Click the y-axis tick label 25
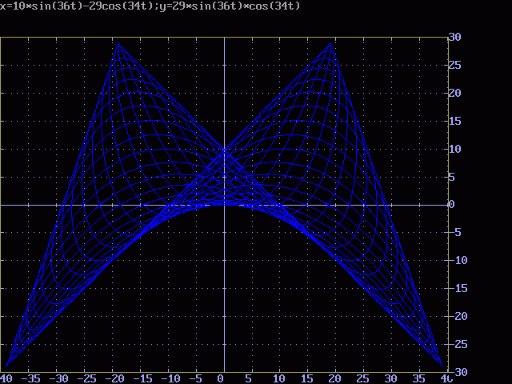This screenshot has width=512, height=384. tap(454, 65)
